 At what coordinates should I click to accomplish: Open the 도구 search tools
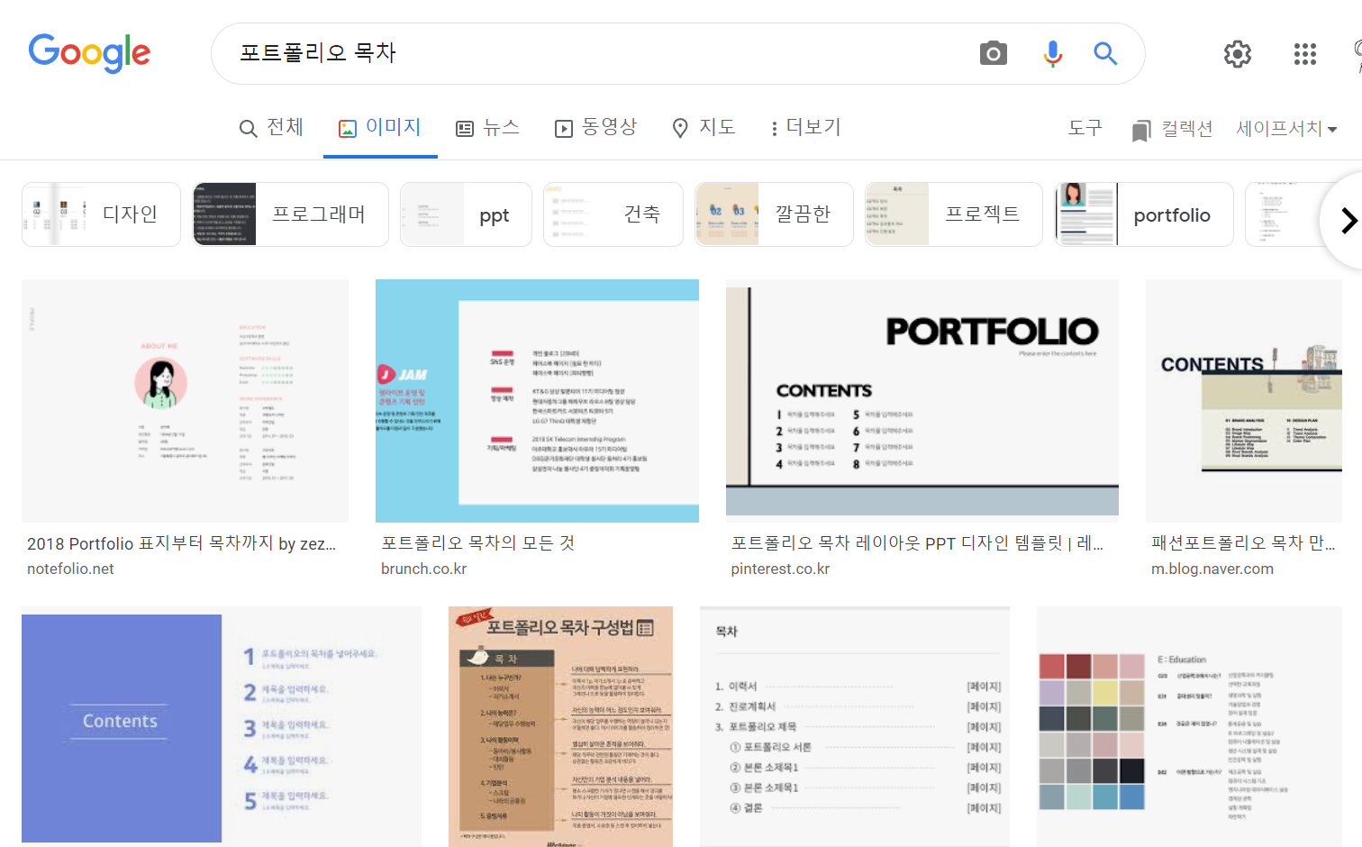(1085, 128)
